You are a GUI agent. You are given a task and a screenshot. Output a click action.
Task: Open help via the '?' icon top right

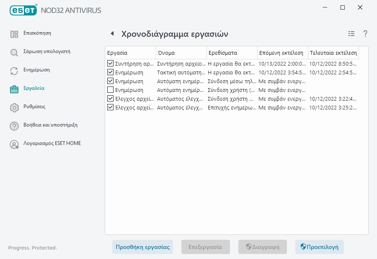(365, 33)
